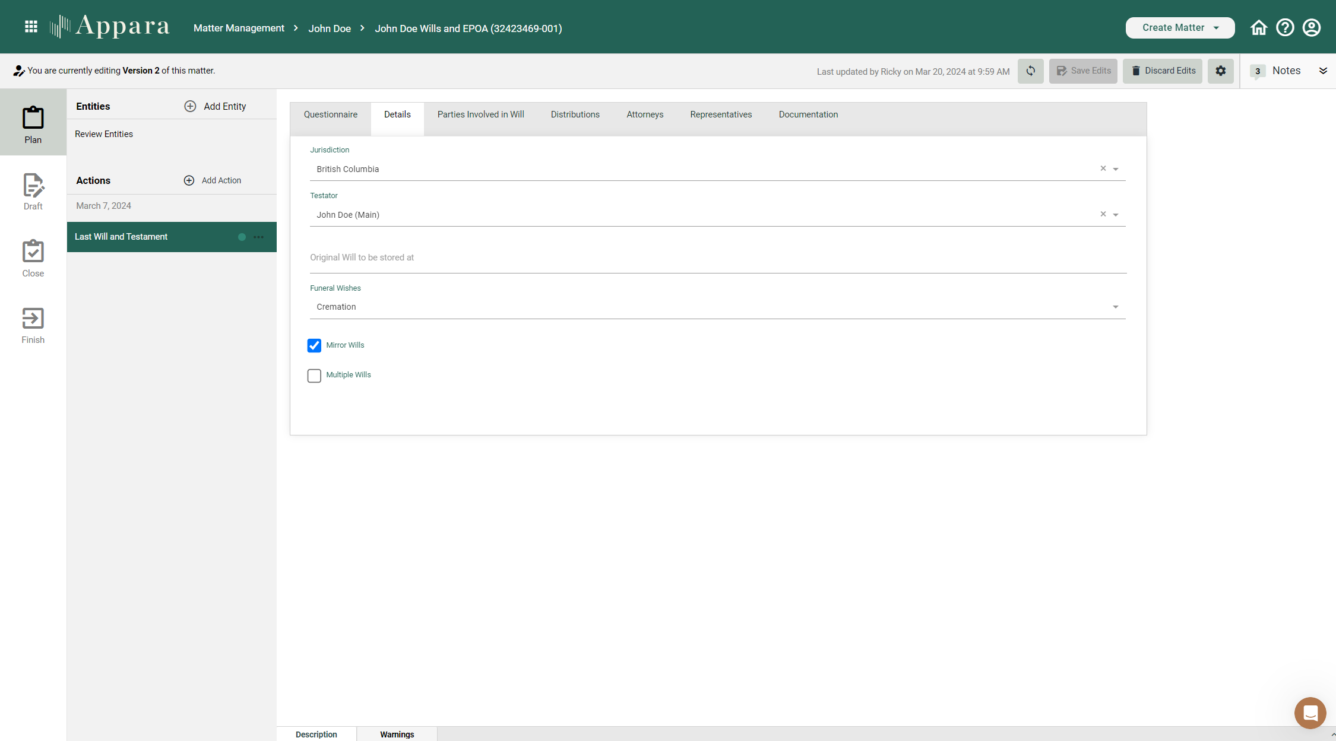This screenshot has width=1336, height=741.
Task: Click the Close checkmark icon in sidebar
Action: tap(33, 256)
